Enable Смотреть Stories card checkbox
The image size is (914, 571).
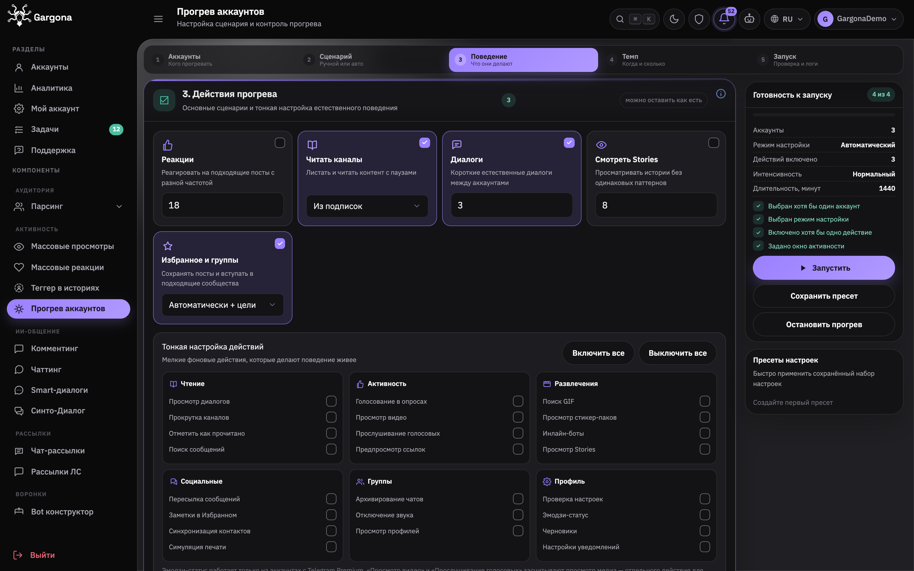click(x=713, y=143)
